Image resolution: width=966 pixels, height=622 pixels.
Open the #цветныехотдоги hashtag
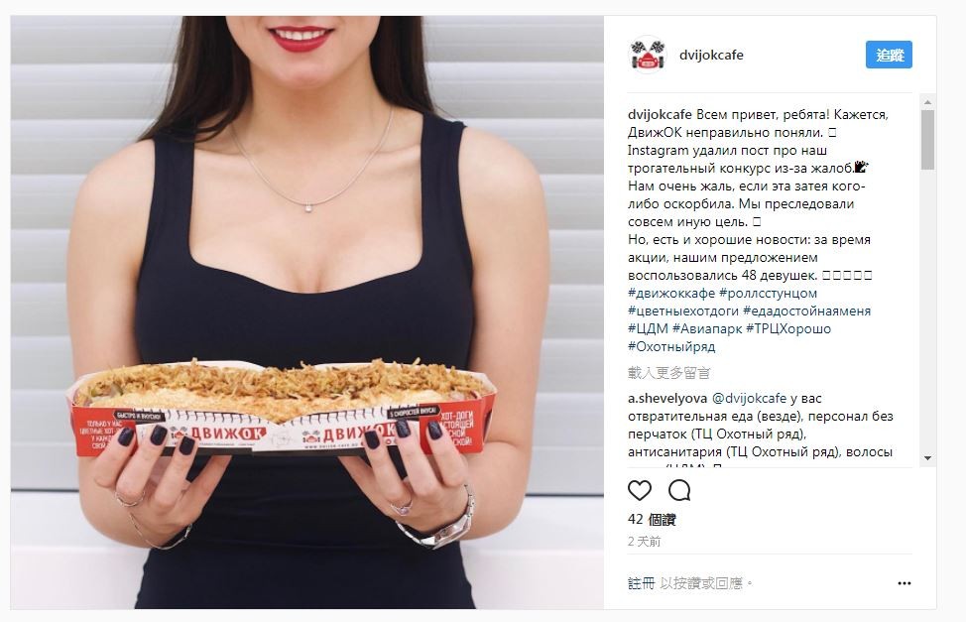(682, 311)
